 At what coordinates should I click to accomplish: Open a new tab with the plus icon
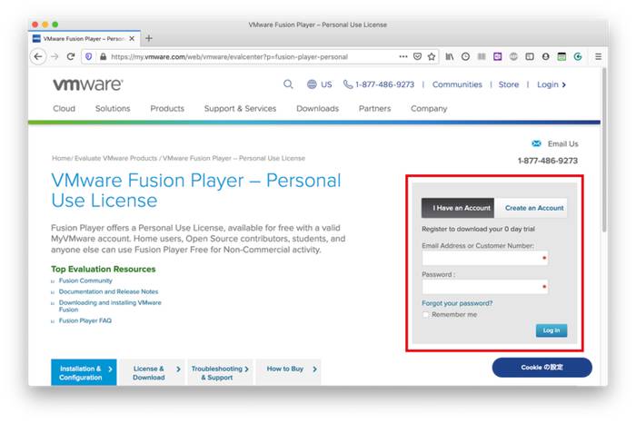[x=149, y=38]
